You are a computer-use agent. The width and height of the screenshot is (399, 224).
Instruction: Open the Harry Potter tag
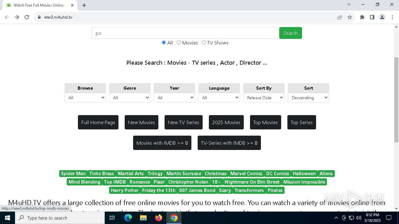coord(125,190)
